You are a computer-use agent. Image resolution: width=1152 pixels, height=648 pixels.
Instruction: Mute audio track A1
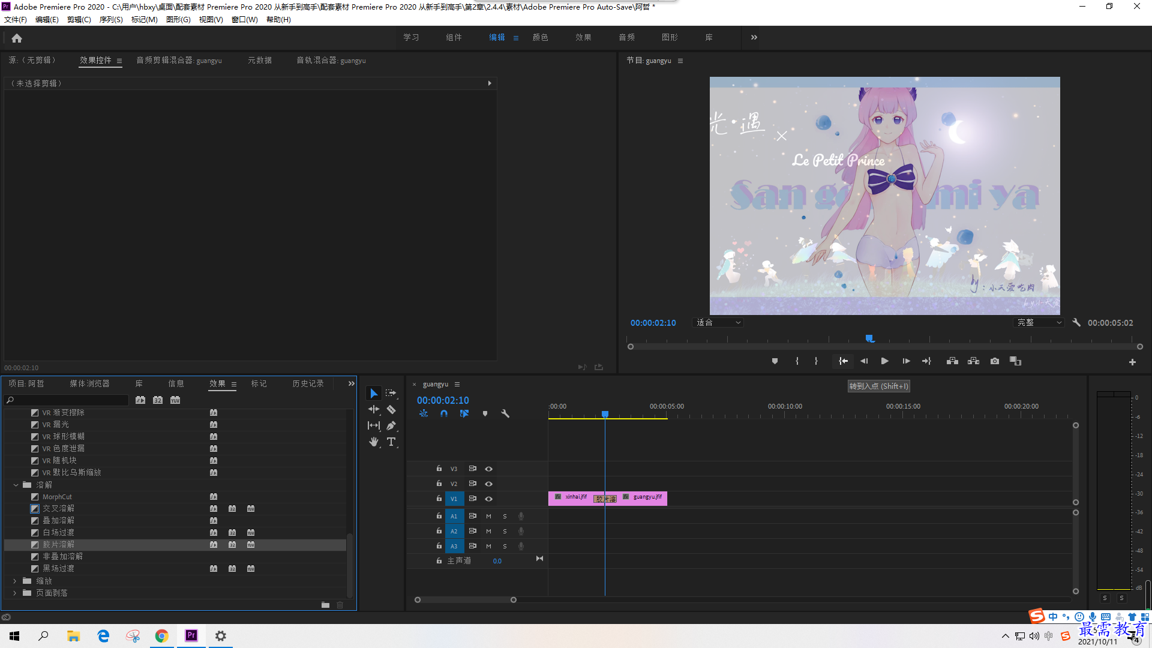point(488,517)
